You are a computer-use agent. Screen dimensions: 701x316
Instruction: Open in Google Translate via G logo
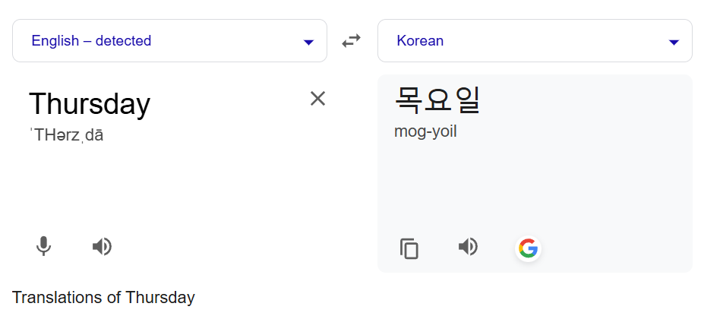click(528, 248)
